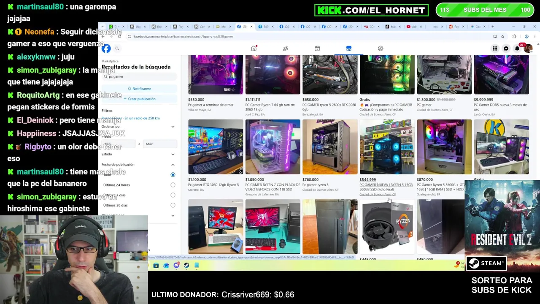Open 'Pc gamer a terminar de armar' listing
Screen dimensions: 540x304
(x=211, y=105)
